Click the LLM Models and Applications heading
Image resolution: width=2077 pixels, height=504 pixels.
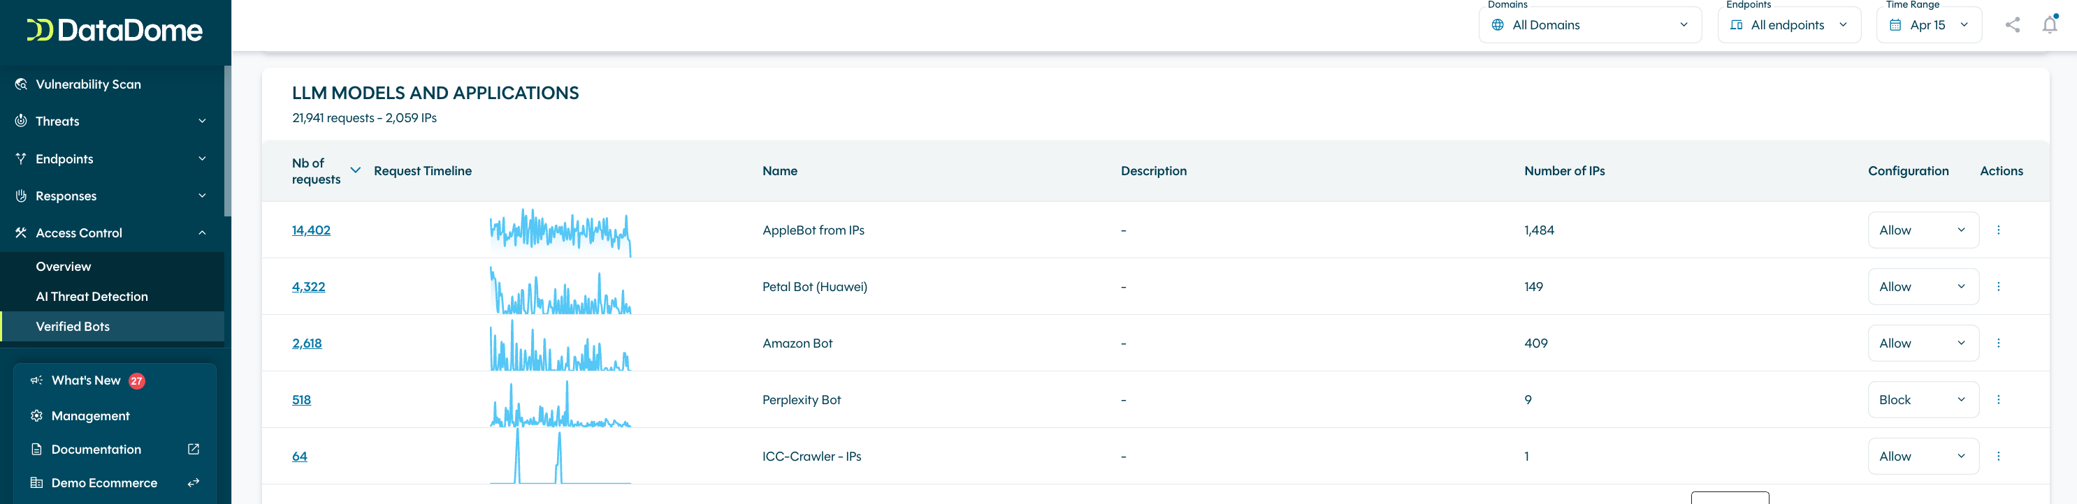pyautogui.click(x=435, y=94)
